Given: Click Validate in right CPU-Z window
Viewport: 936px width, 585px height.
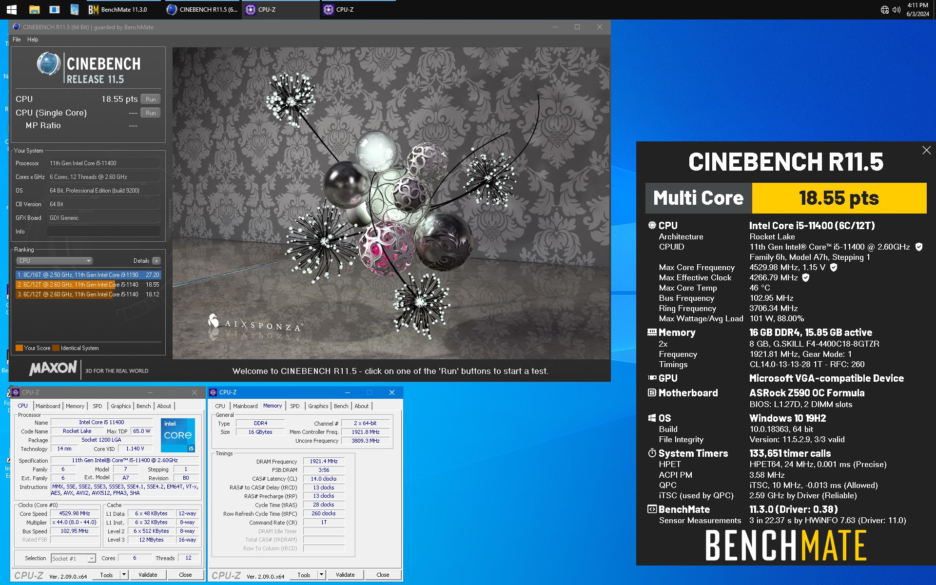Looking at the screenshot, I should pos(345,575).
